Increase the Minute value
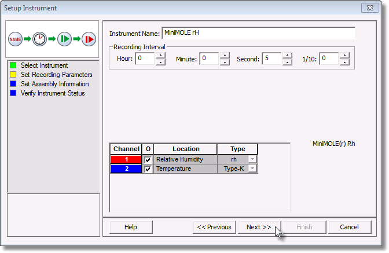The width and height of the screenshot is (389, 253). pyautogui.click(x=225, y=56)
